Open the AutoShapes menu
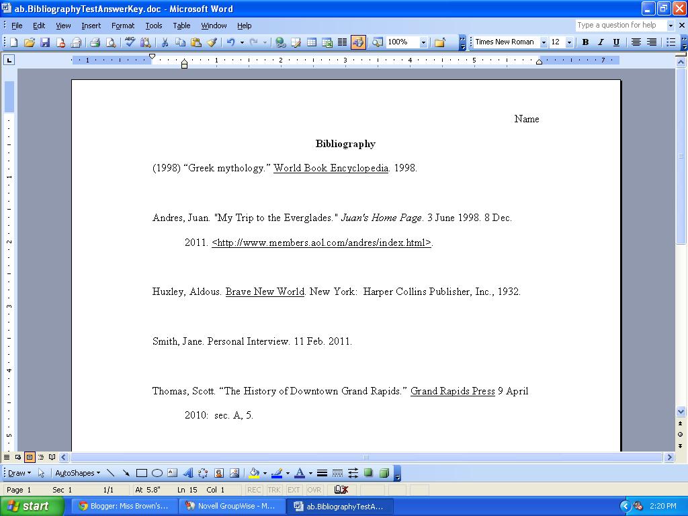 [75, 472]
